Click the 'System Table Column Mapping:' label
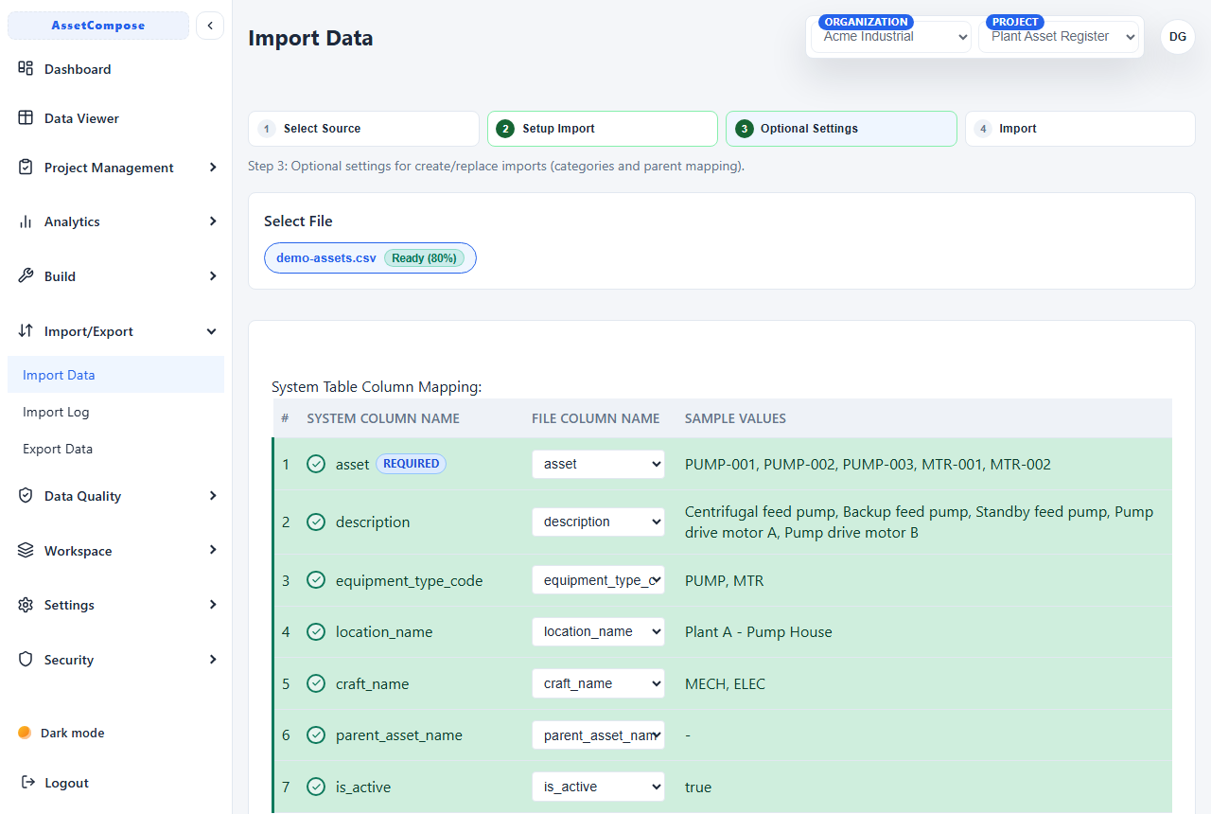 (x=377, y=386)
